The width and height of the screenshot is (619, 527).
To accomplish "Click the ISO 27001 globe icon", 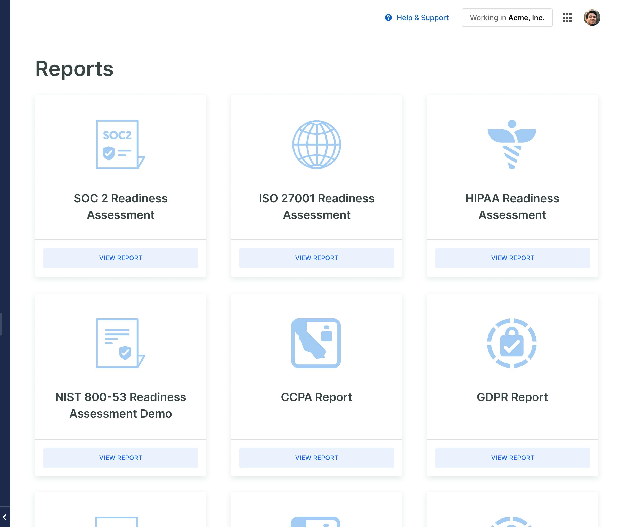I will pyautogui.click(x=316, y=145).
